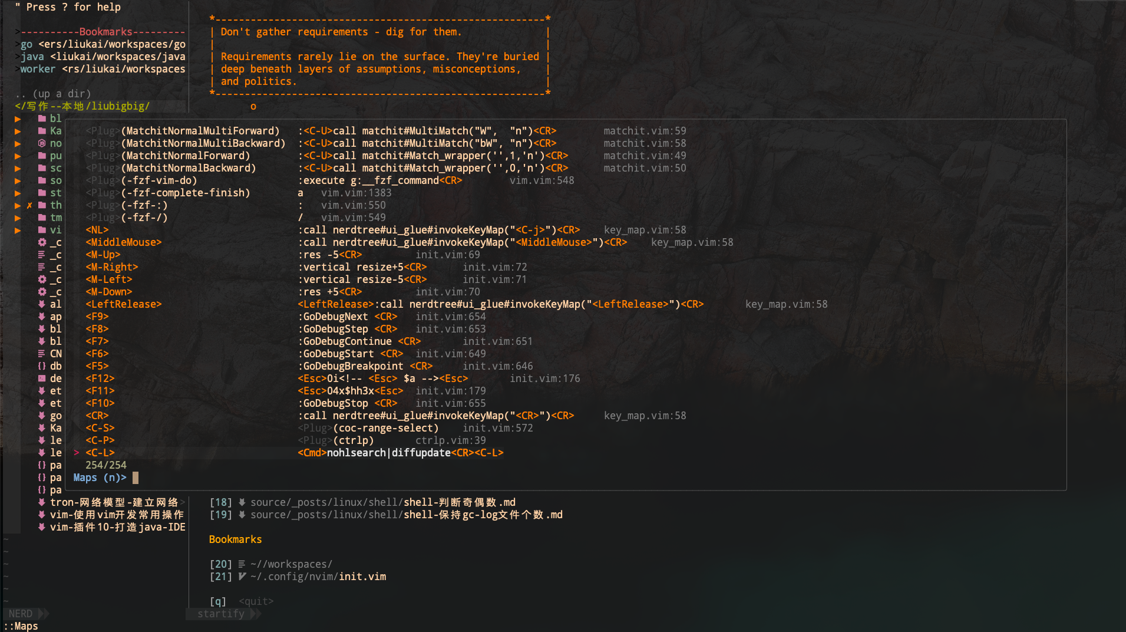Go up a dir in NERDTree

53,94
